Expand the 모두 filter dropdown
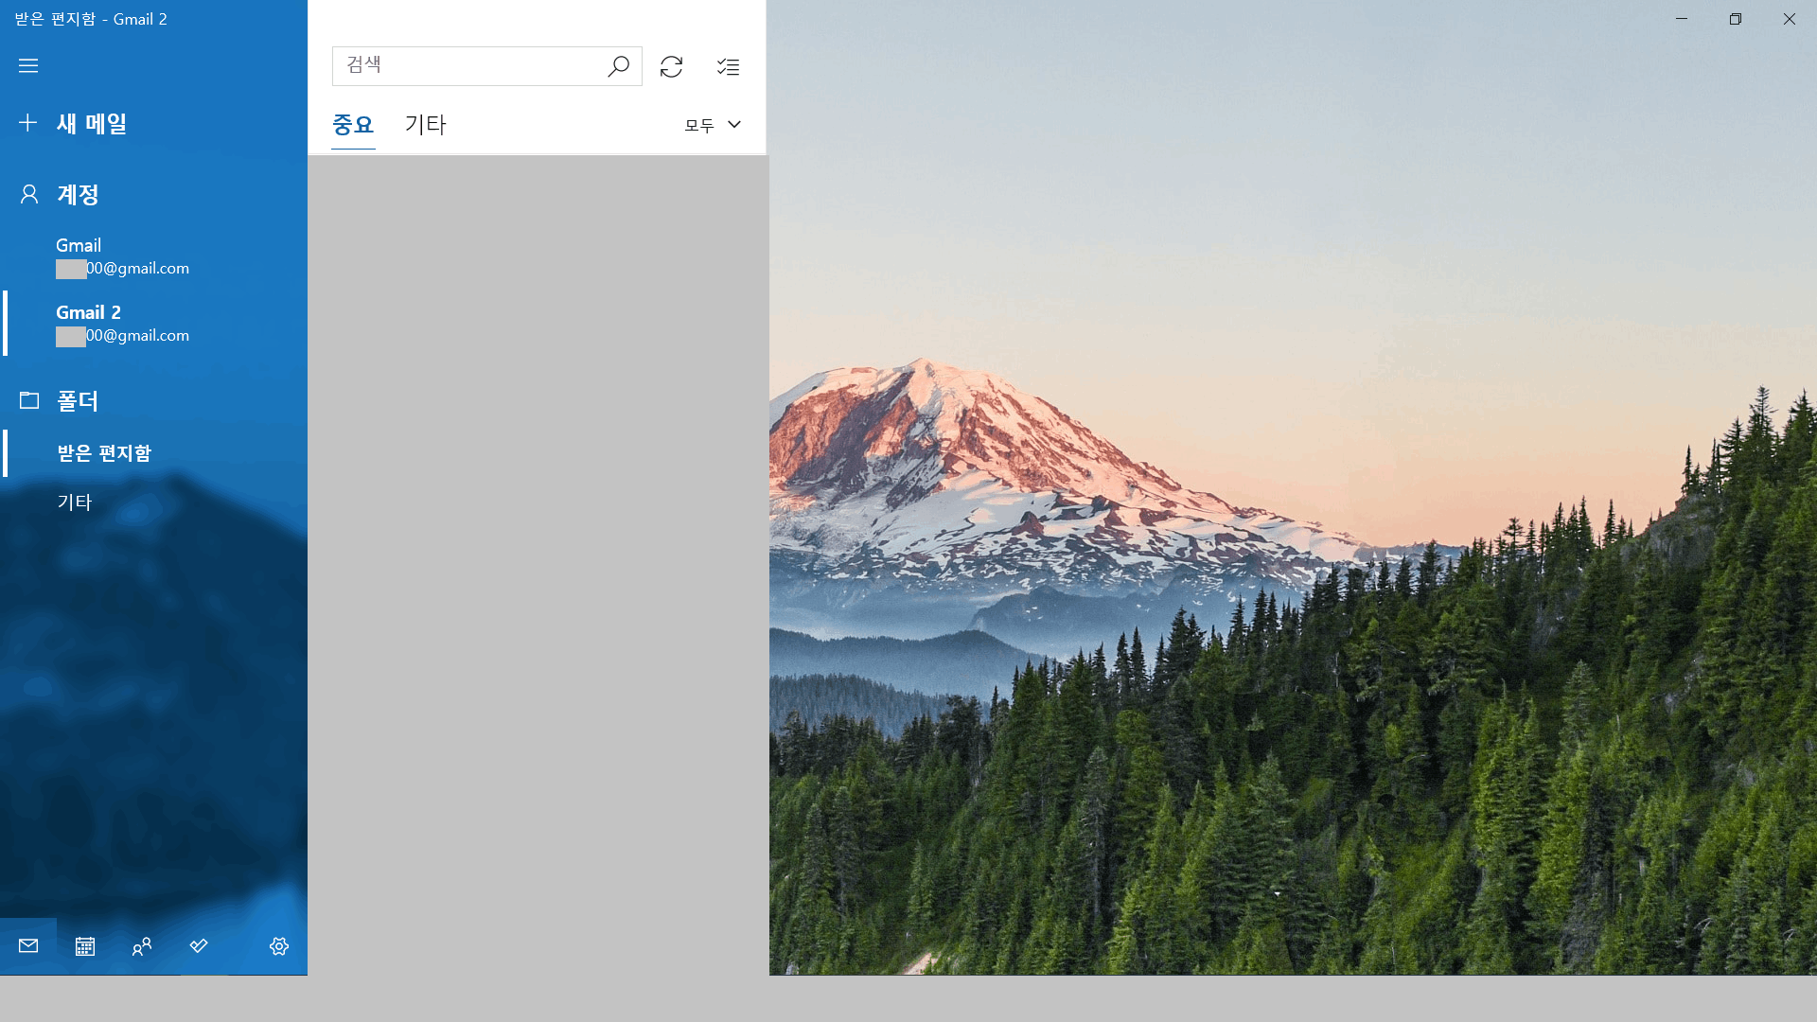 (713, 125)
